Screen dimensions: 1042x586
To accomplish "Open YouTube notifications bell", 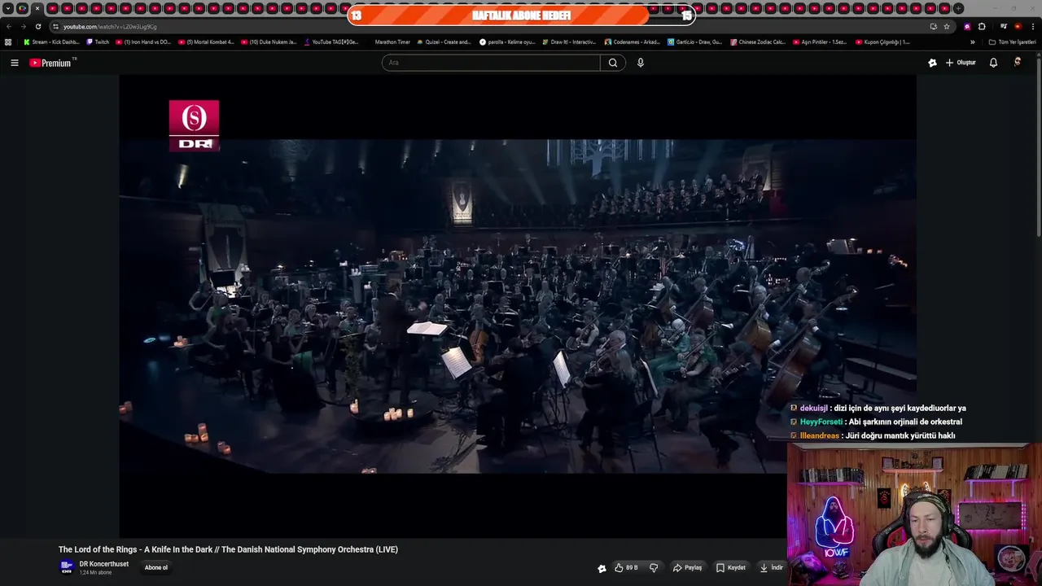I will point(993,63).
